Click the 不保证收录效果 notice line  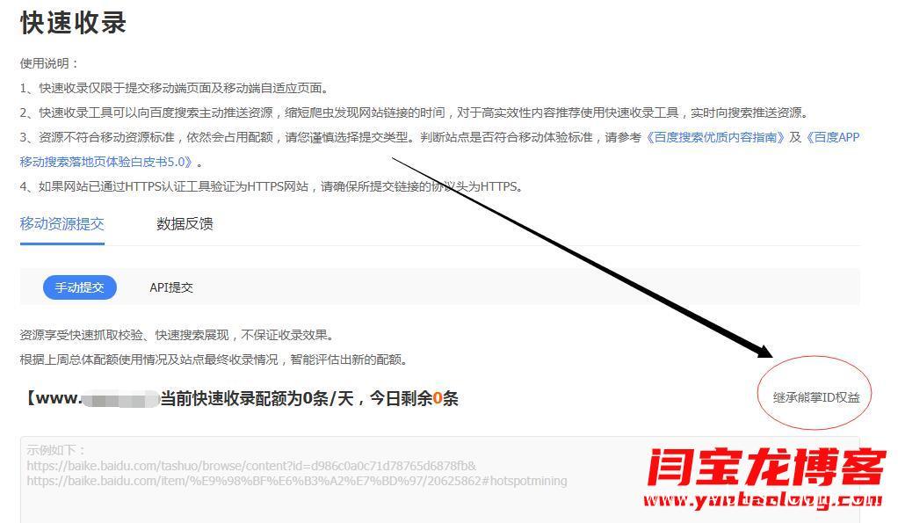click(x=177, y=335)
